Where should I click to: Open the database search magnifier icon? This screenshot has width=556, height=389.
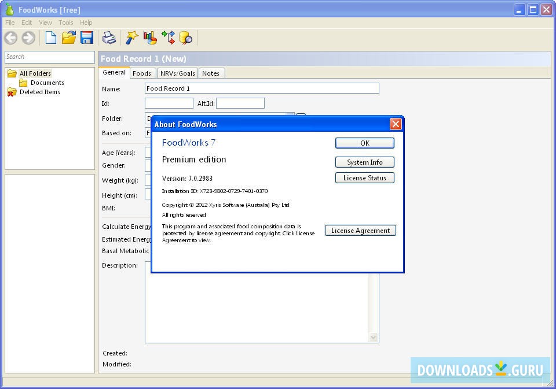[186, 38]
